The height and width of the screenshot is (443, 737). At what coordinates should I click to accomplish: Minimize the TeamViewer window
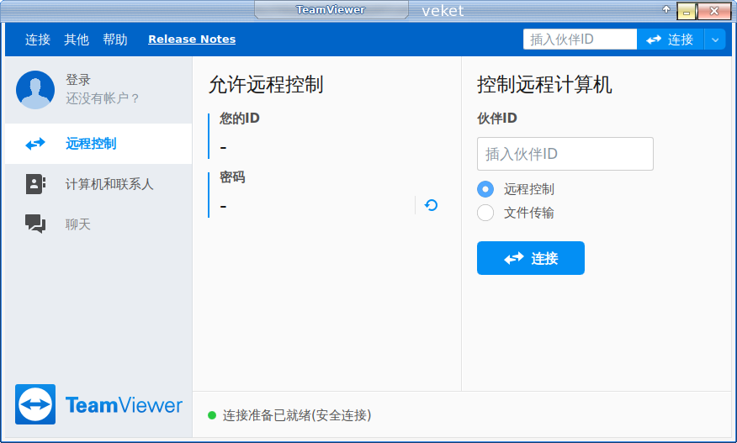(687, 11)
